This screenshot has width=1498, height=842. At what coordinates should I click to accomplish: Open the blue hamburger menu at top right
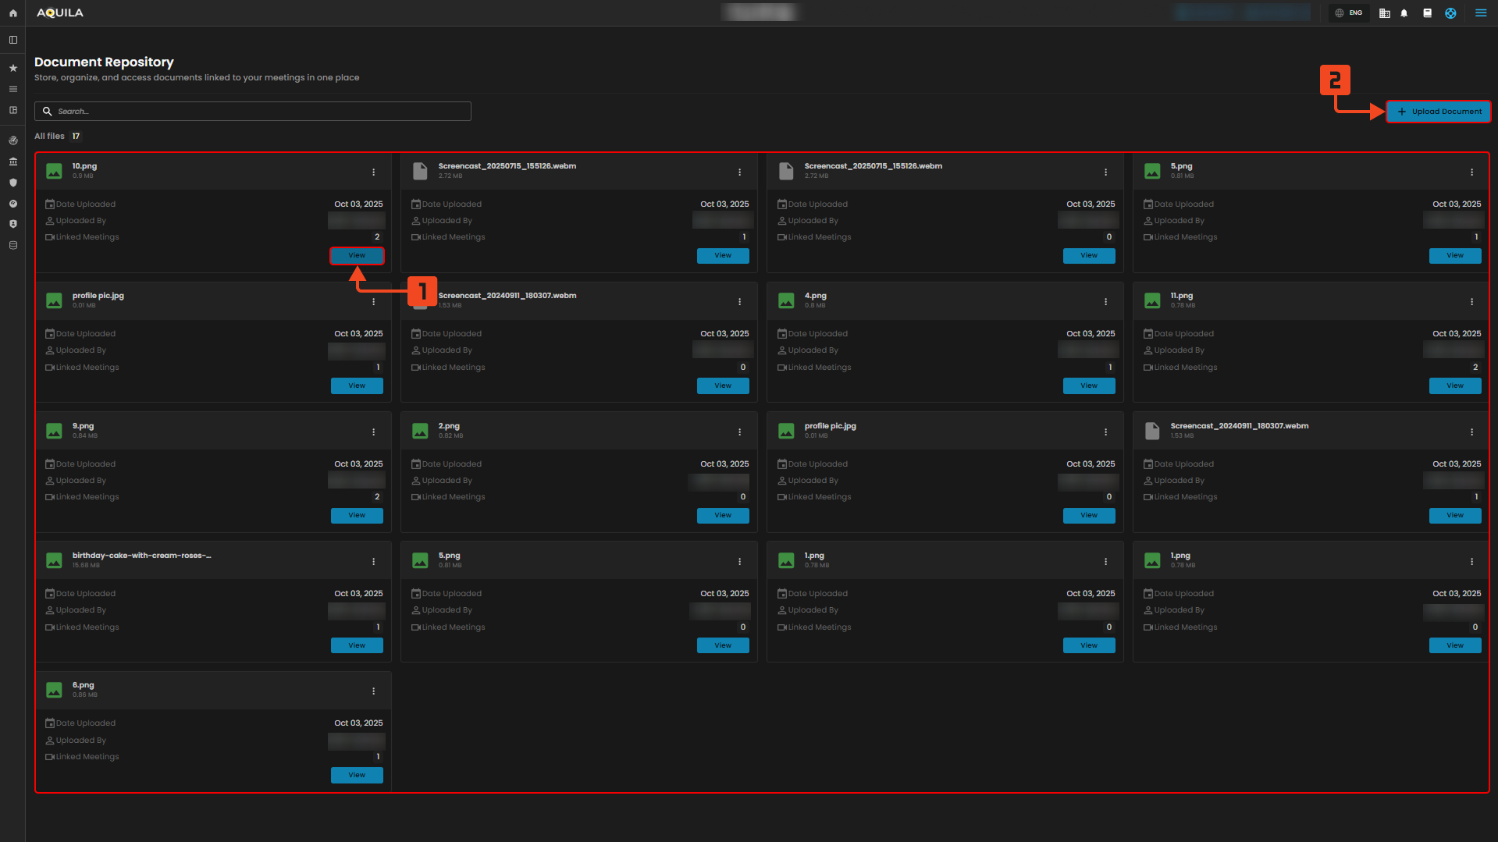[1480, 13]
